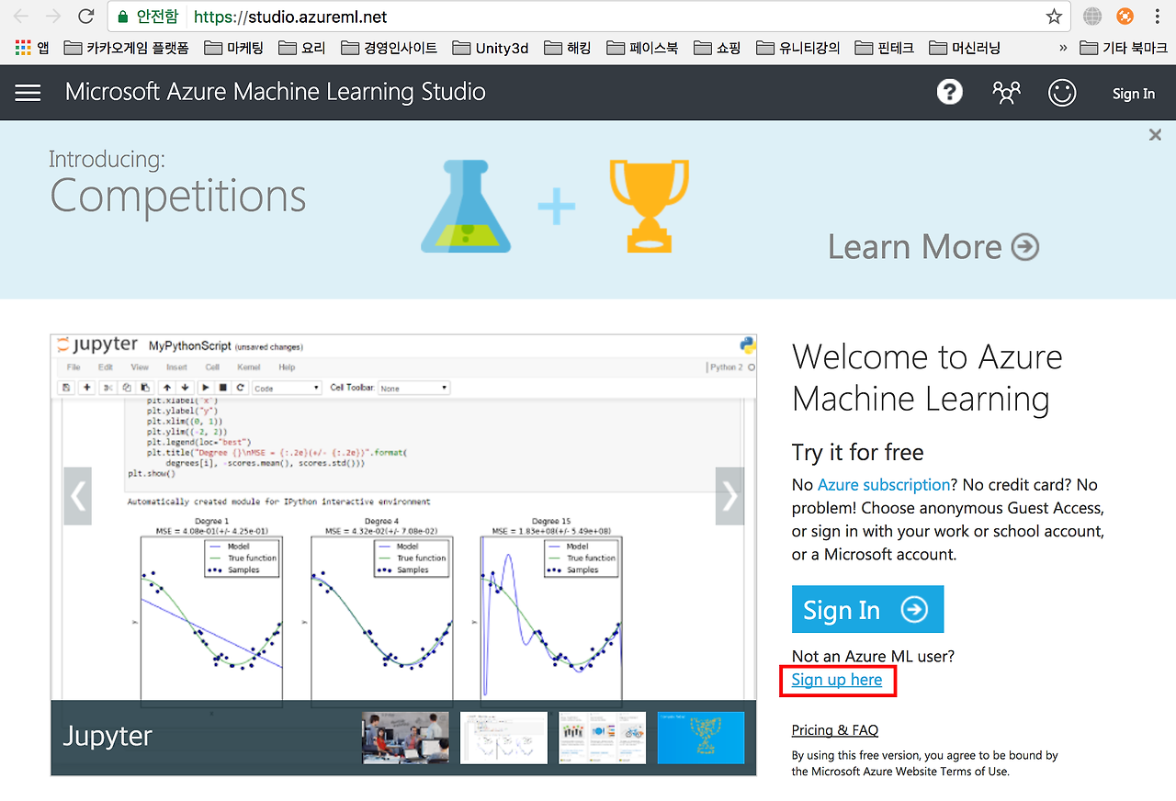Show hidden bookmarks with overflow chevron

[1063, 48]
